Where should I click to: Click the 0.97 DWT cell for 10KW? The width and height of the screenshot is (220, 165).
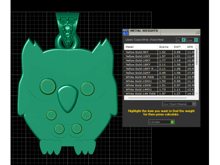[x=179, y=85]
